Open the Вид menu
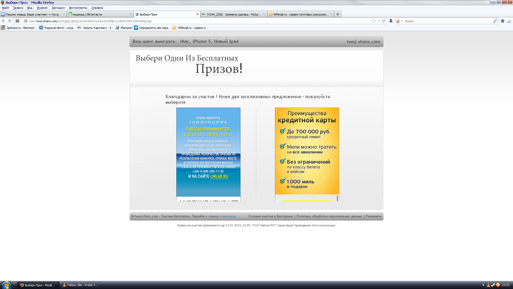This screenshot has height=289, width=513. (x=30, y=8)
